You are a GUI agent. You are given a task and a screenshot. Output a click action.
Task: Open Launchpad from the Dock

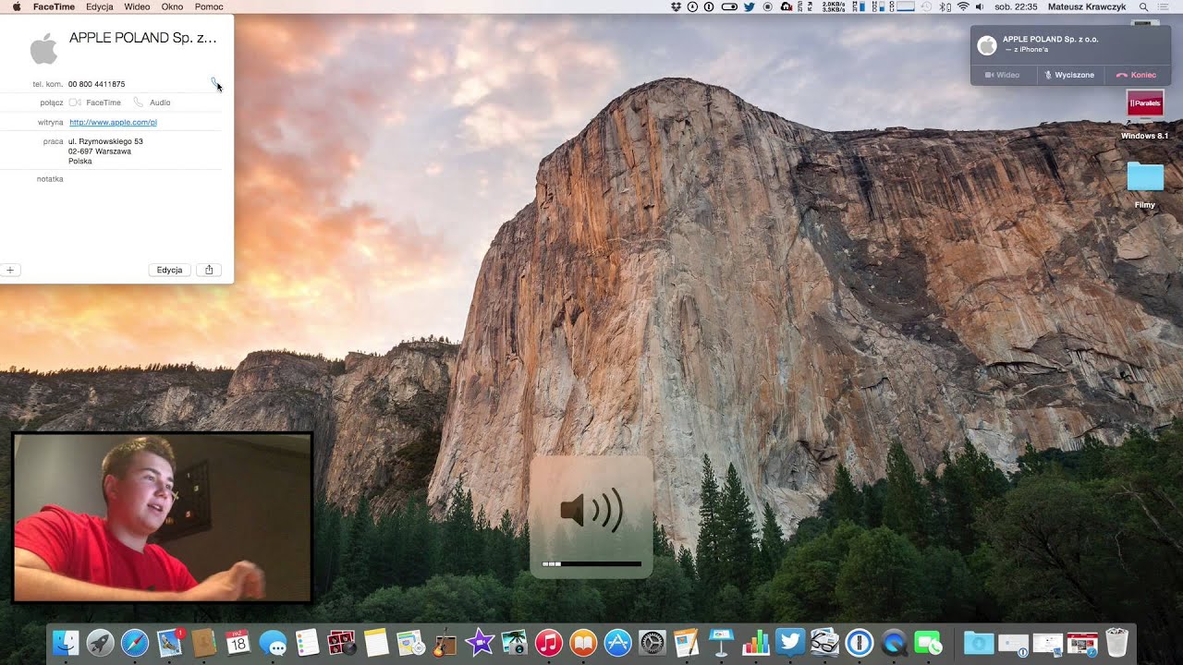[x=100, y=643]
